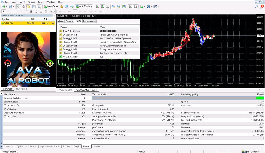Expand the Profiles dropdown arrow
Image resolution: width=265 pixels, height=153 pixels.
point(13,7)
